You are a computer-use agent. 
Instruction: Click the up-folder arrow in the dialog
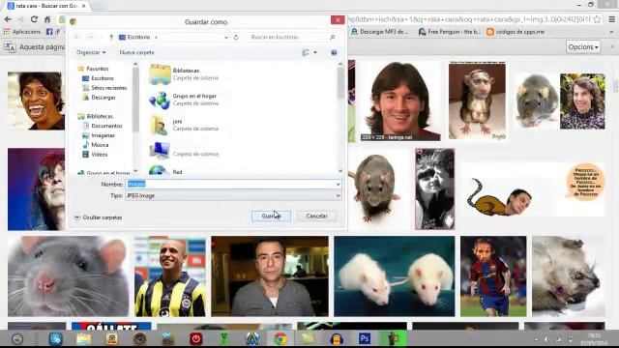click(111, 37)
